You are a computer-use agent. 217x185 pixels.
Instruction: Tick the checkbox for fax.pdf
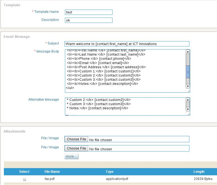pos(25,179)
